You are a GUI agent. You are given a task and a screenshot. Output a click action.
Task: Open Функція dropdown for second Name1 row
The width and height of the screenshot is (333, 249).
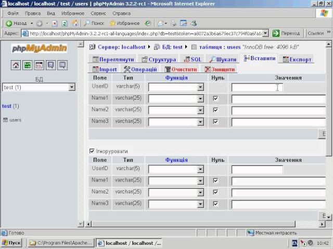[176, 181]
